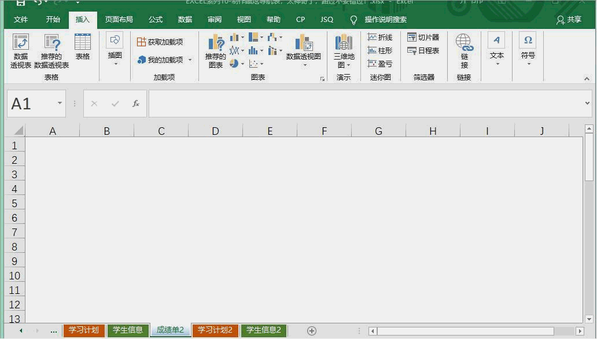The height and width of the screenshot is (339, 597).
Task: Click the Tell Me search (操作说明搜索)
Action: tap(378, 20)
